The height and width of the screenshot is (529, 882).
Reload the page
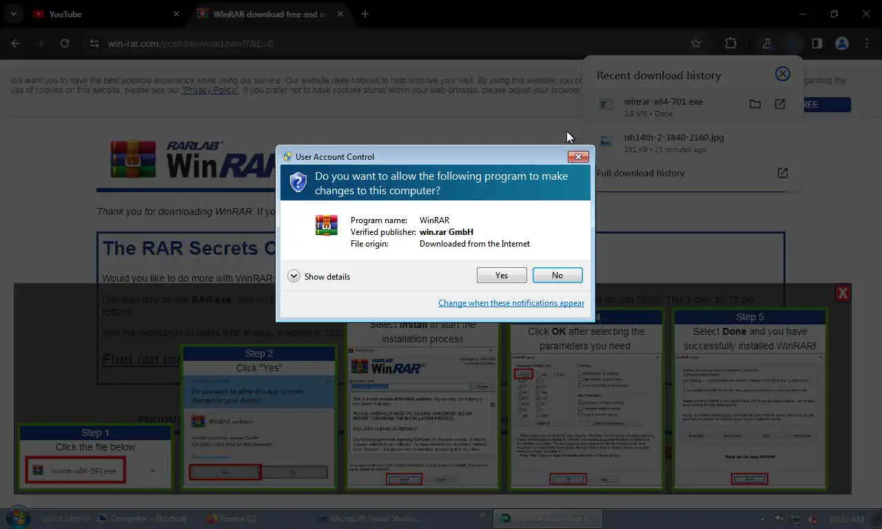tap(64, 43)
